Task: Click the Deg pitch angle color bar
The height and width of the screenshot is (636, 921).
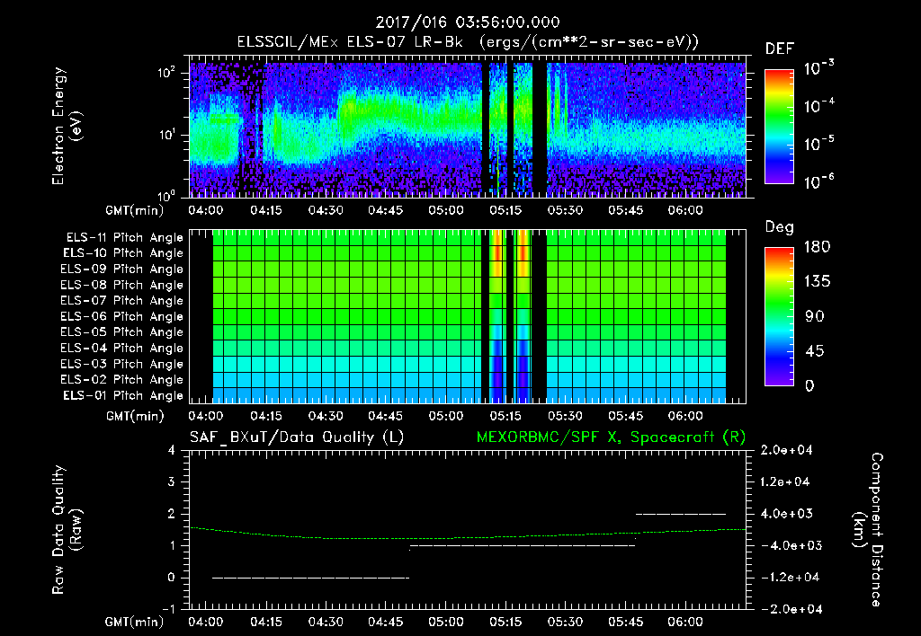Action: pos(779,316)
